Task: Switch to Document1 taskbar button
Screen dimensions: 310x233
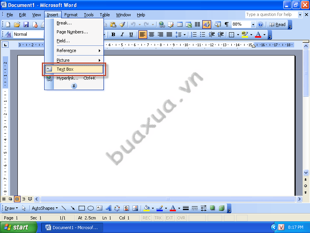Action: point(72,228)
